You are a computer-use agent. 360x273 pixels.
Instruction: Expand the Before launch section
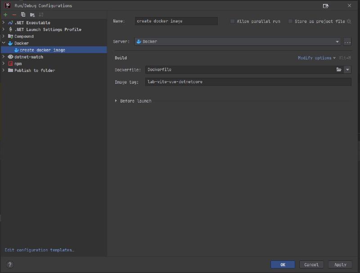(116, 101)
